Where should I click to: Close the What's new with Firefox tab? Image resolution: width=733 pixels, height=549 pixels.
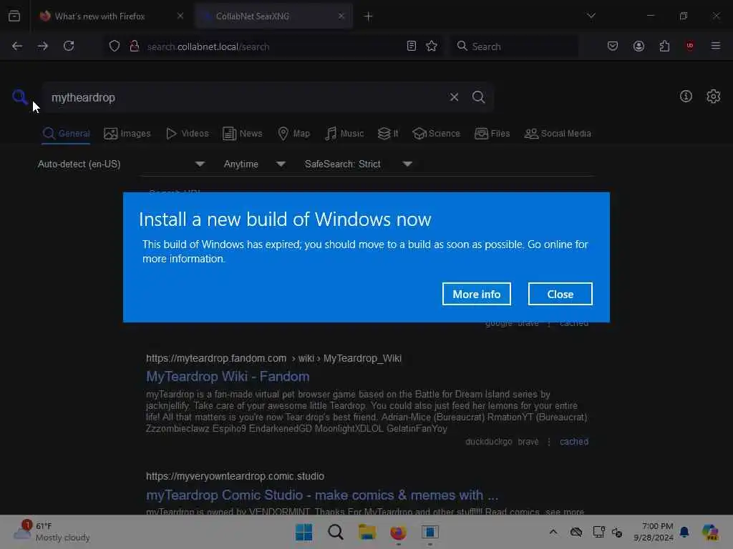(x=180, y=16)
